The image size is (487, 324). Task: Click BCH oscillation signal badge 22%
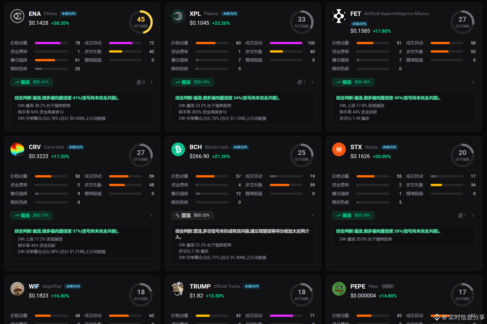click(192, 215)
